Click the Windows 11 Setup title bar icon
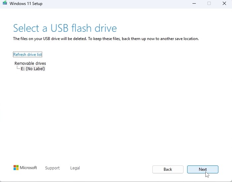232x182 pixels. pyautogui.click(x=4, y=4)
